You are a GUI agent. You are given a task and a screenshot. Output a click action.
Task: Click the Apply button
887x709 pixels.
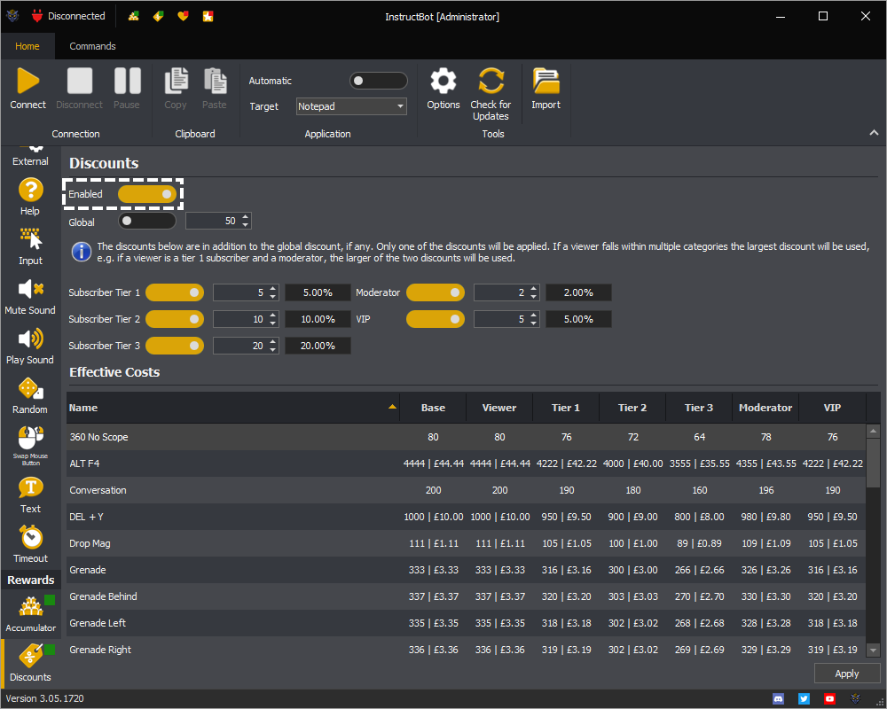pos(847,674)
